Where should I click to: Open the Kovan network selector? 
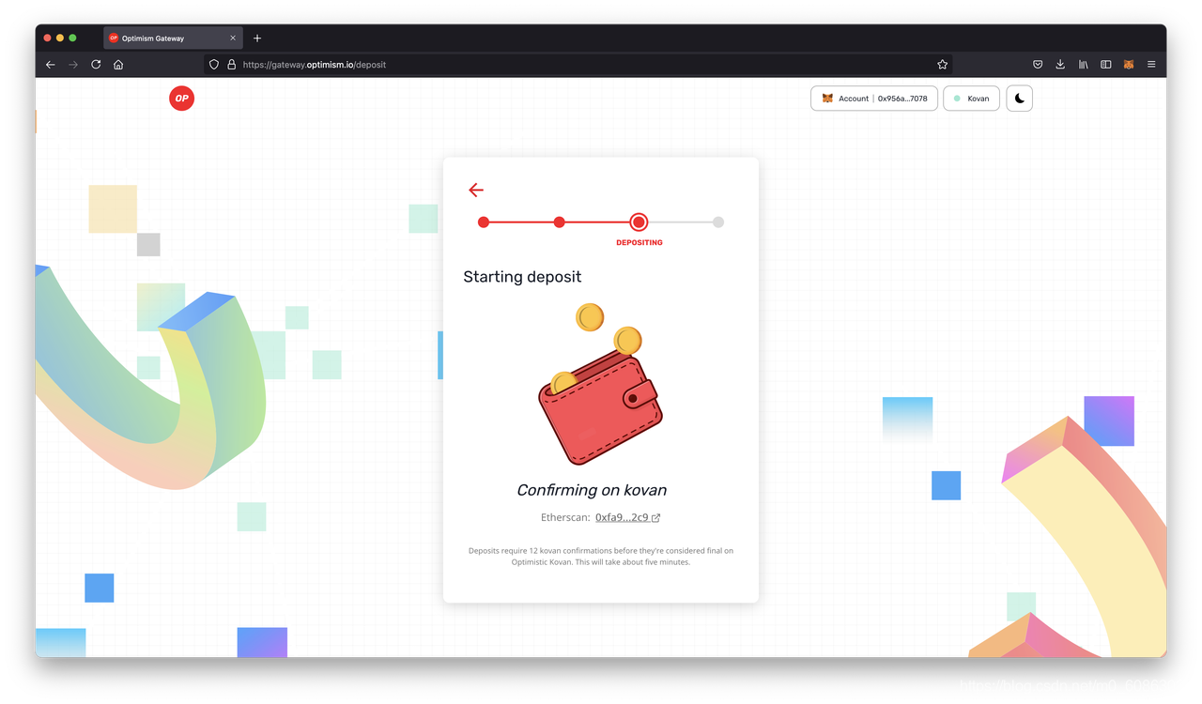click(x=971, y=99)
